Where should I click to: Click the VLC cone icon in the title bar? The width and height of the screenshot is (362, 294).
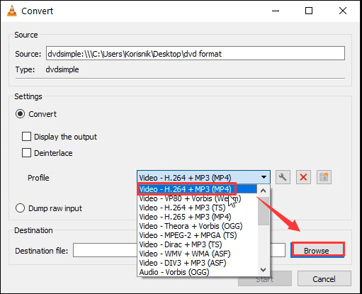[x=11, y=11]
